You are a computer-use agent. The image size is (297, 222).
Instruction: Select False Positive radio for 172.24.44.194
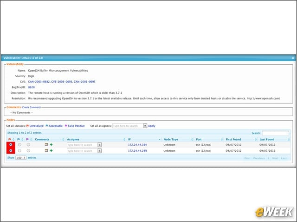point(28,145)
